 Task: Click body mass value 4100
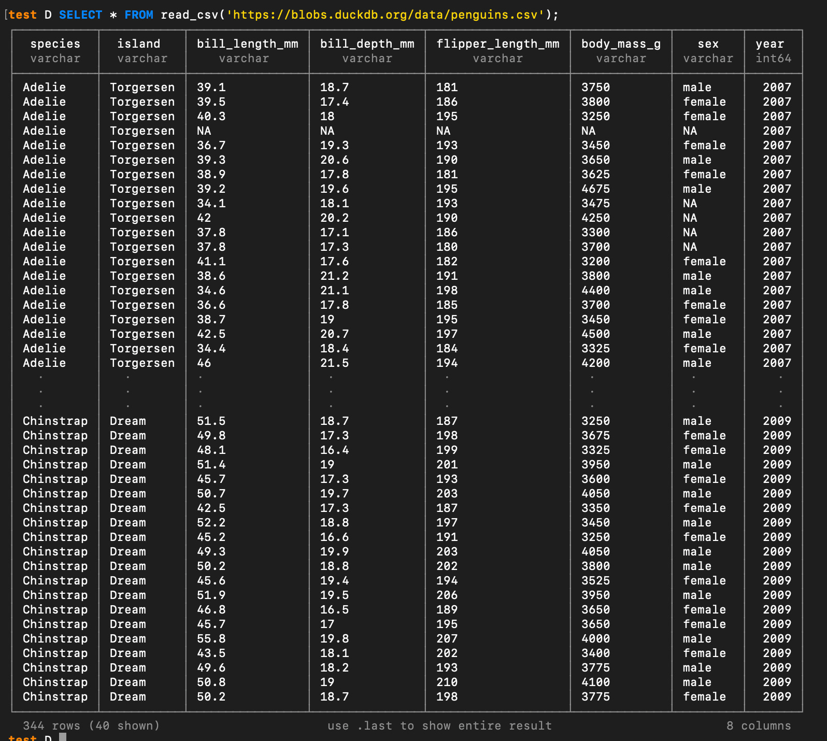(596, 682)
